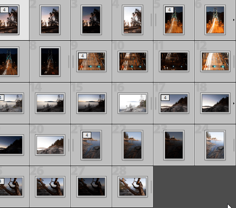This screenshot has width=236, height=208.
Task: Select the lighthouse photo in cell 22
Action: [133, 145]
